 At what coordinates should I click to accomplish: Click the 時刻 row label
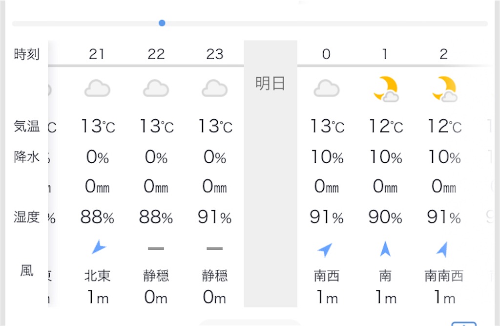(27, 54)
